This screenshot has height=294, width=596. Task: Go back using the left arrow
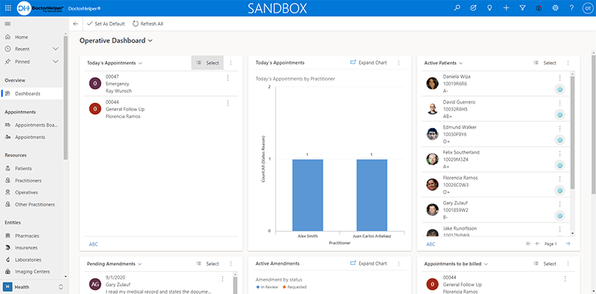point(75,24)
